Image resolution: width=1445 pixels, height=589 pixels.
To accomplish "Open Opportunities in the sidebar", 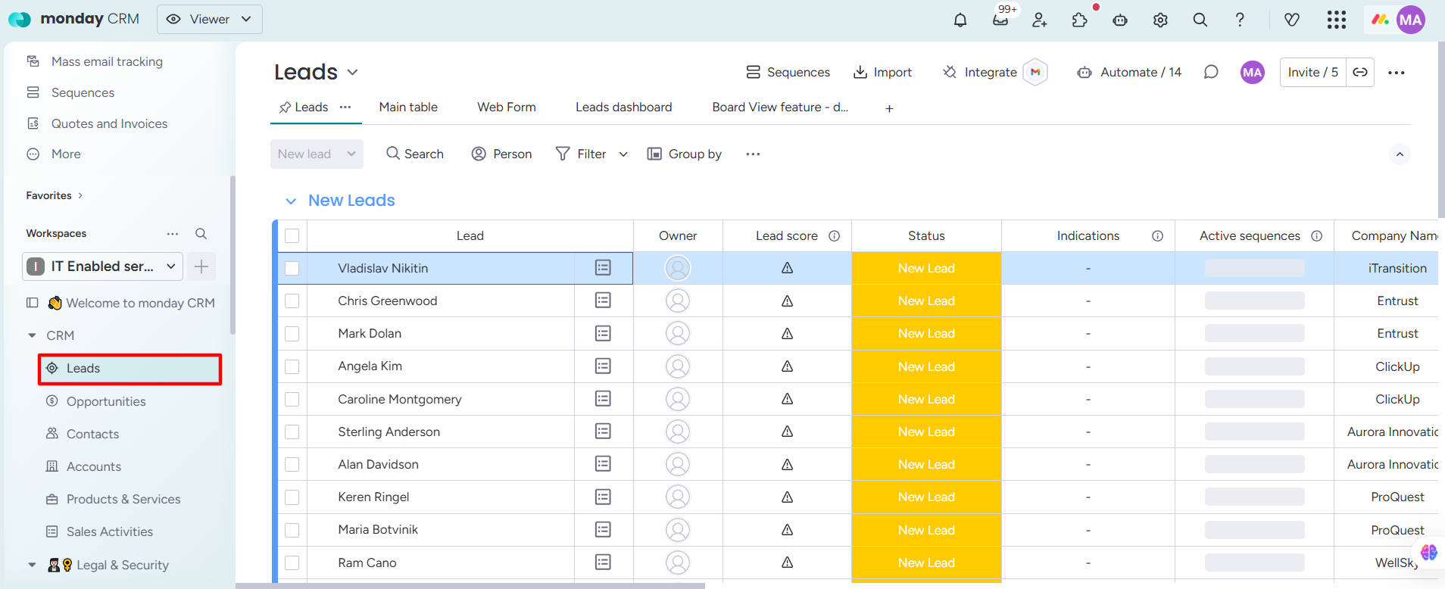I will pyautogui.click(x=106, y=401).
